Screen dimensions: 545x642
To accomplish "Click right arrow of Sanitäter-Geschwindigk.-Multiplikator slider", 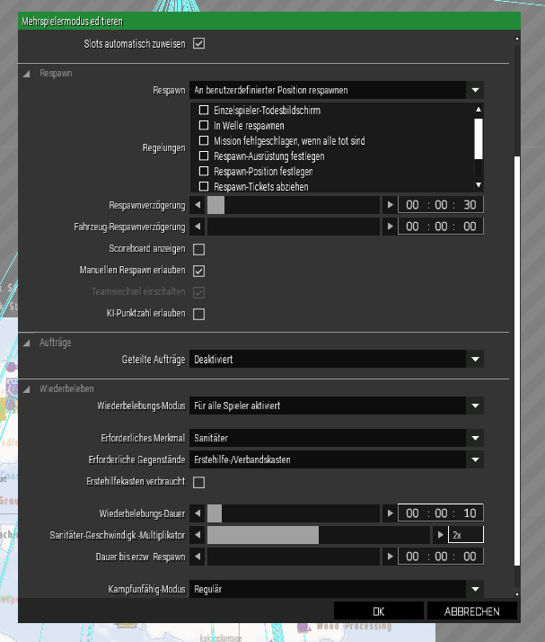I will click(440, 535).
